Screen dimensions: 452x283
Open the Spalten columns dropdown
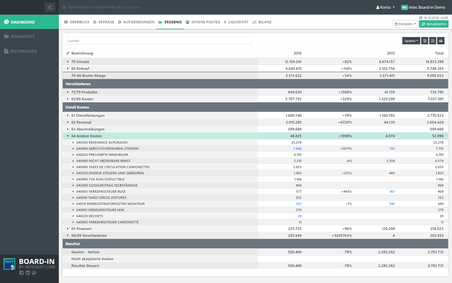tap(411, 41)
